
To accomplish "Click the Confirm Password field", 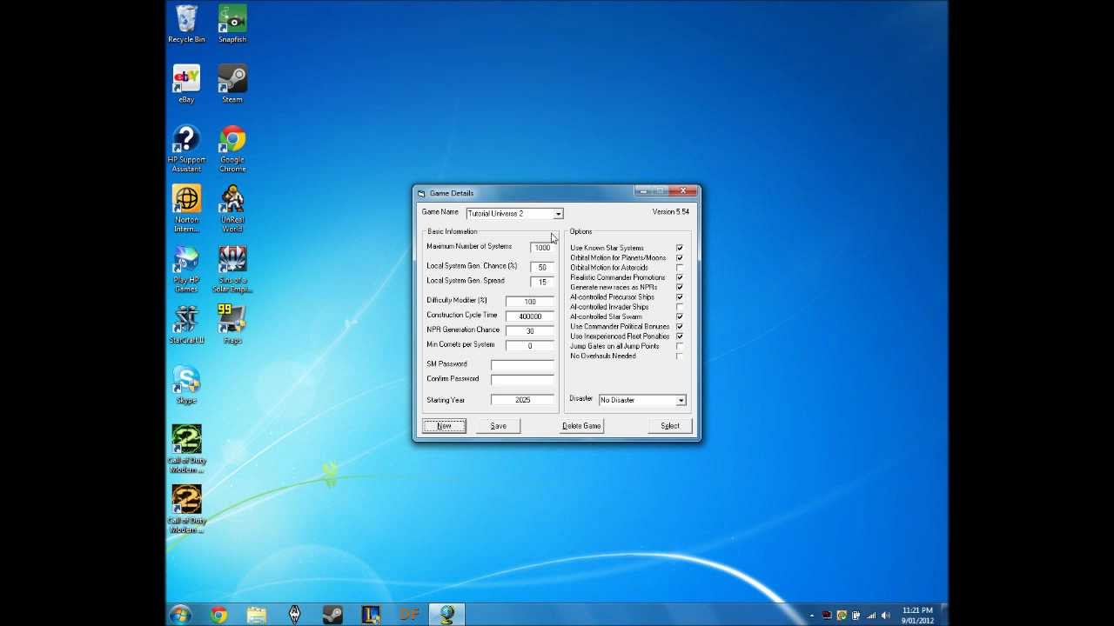I will [x=522, y=380].
